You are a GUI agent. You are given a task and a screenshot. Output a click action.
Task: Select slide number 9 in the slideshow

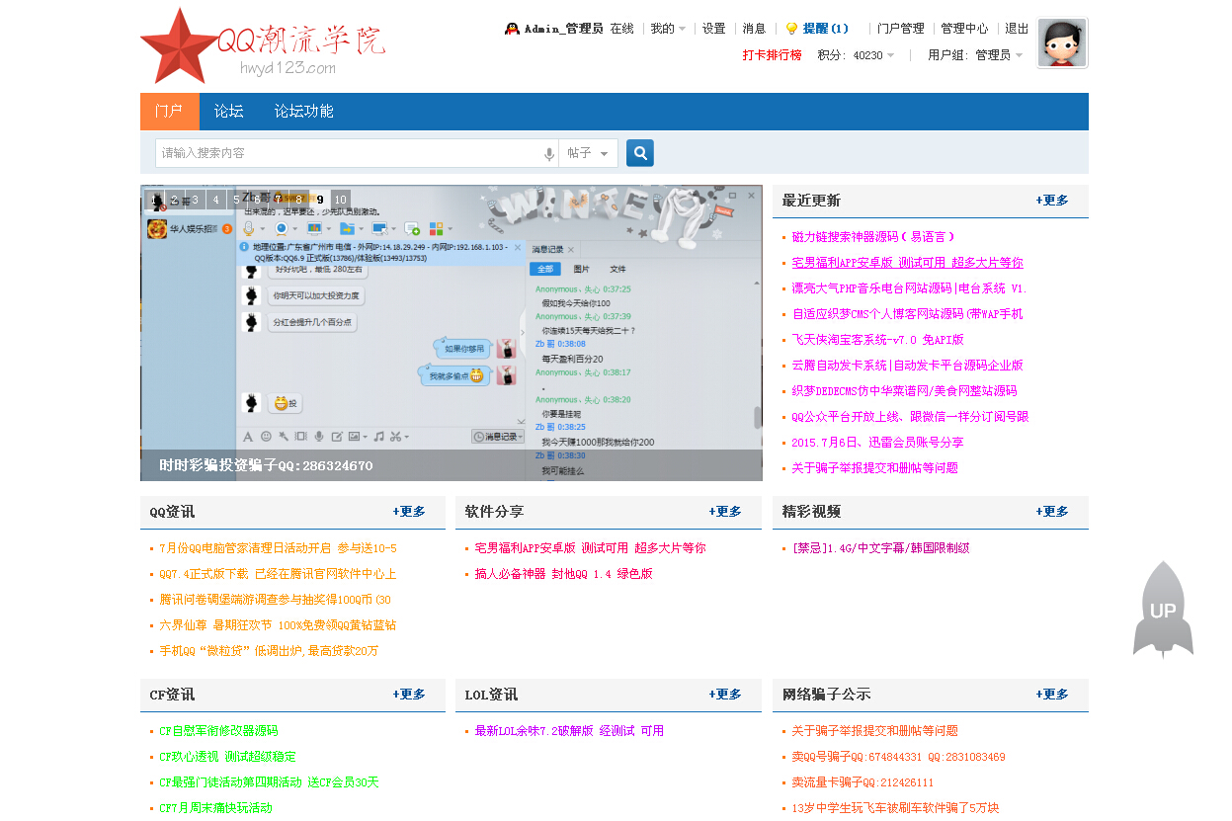coord(320,200)
